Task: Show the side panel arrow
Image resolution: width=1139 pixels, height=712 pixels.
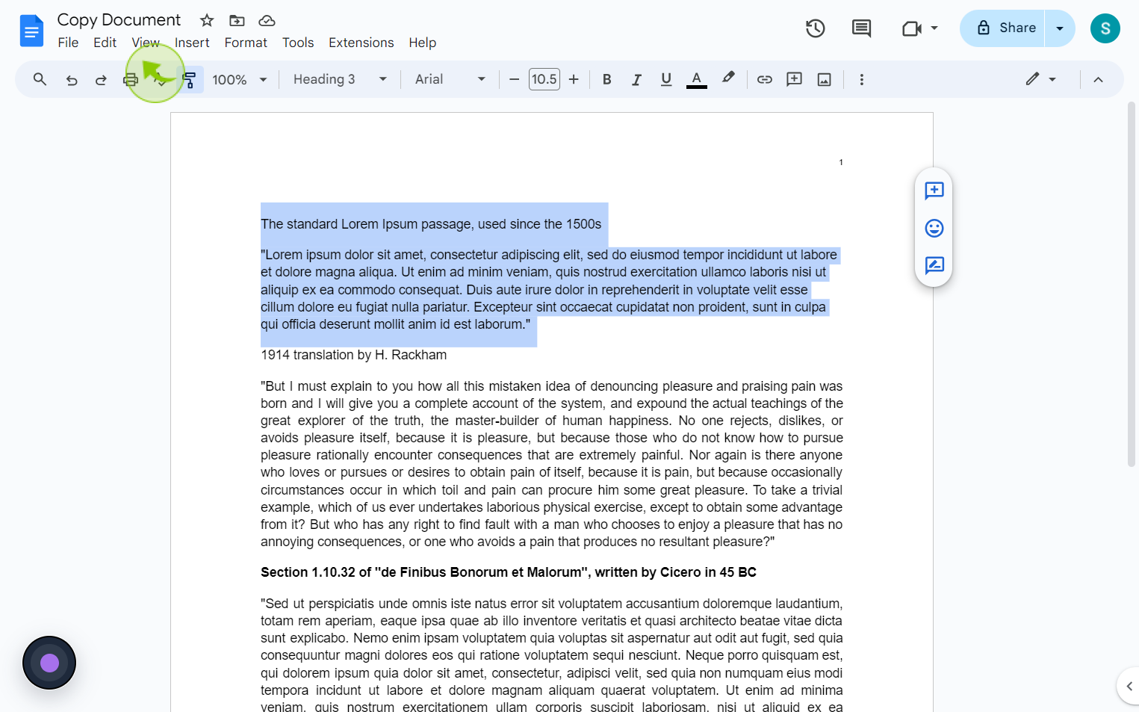Action: (1129, 686)
